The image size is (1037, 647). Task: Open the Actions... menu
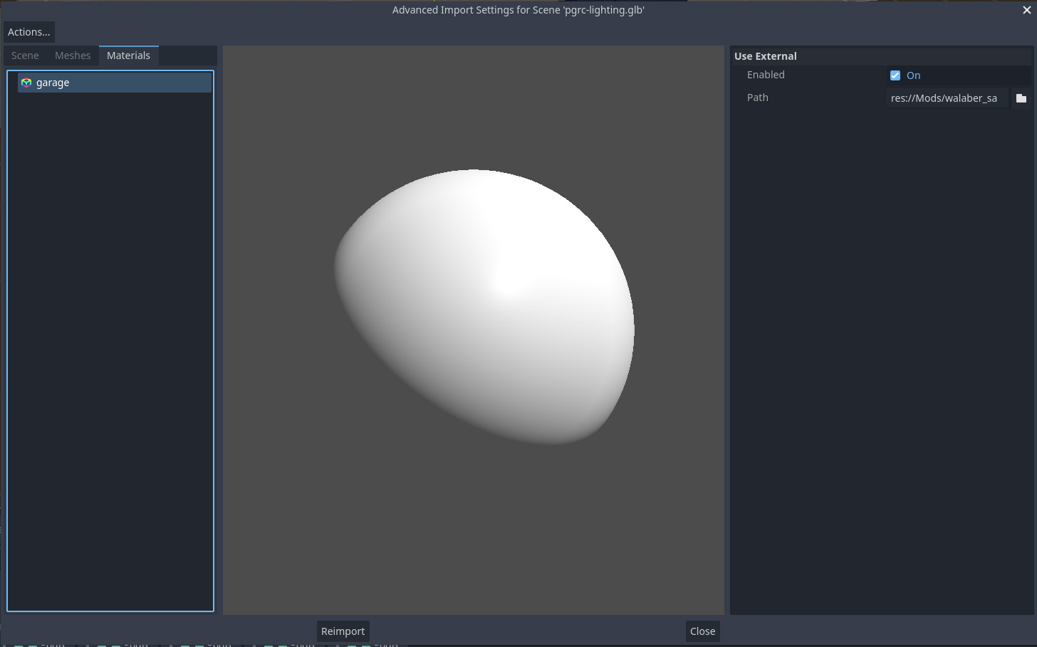[29, 32]
